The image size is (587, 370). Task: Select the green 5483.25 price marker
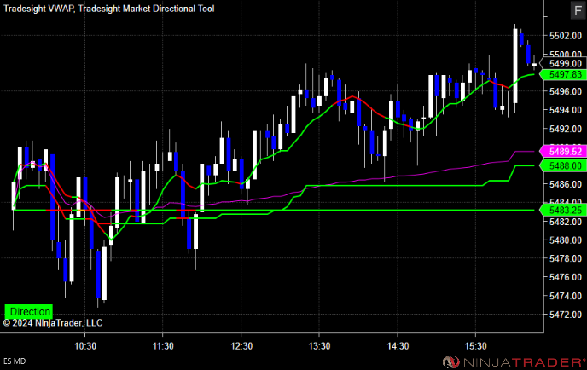565,211
